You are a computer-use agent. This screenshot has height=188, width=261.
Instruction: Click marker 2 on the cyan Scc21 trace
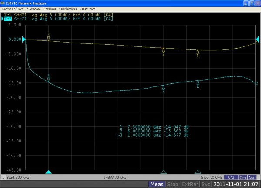(164, 89)
